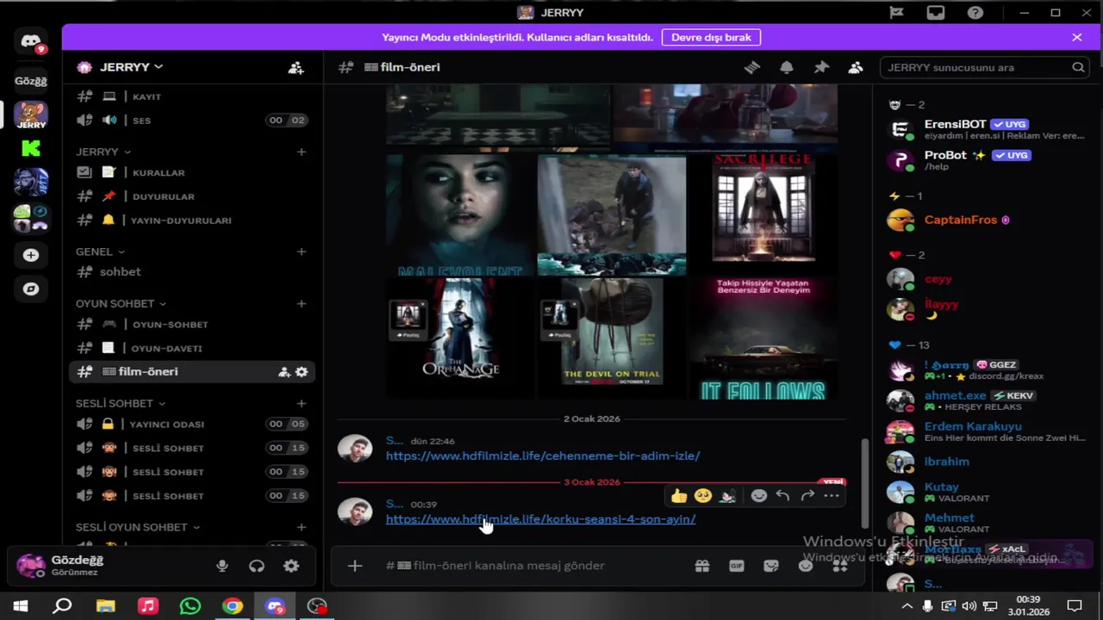This screenshot has height=620, width=1103.
Task: Collapse the JERRYY category
Action: [x=103, y=152]
